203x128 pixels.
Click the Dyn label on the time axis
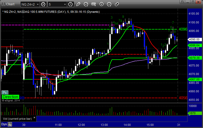point(4,124)
